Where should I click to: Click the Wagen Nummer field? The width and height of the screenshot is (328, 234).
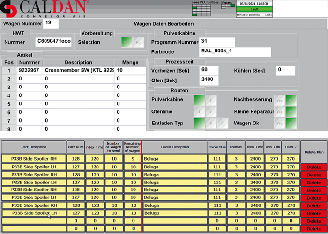coord(51,23)
